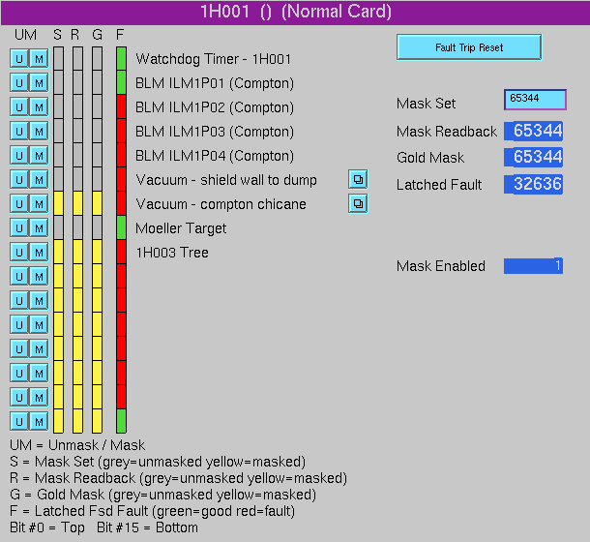Click 1H003 Tree label

[172, 253]
